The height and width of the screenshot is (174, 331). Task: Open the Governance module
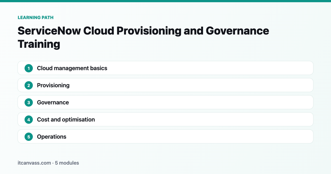click(165, 102)
